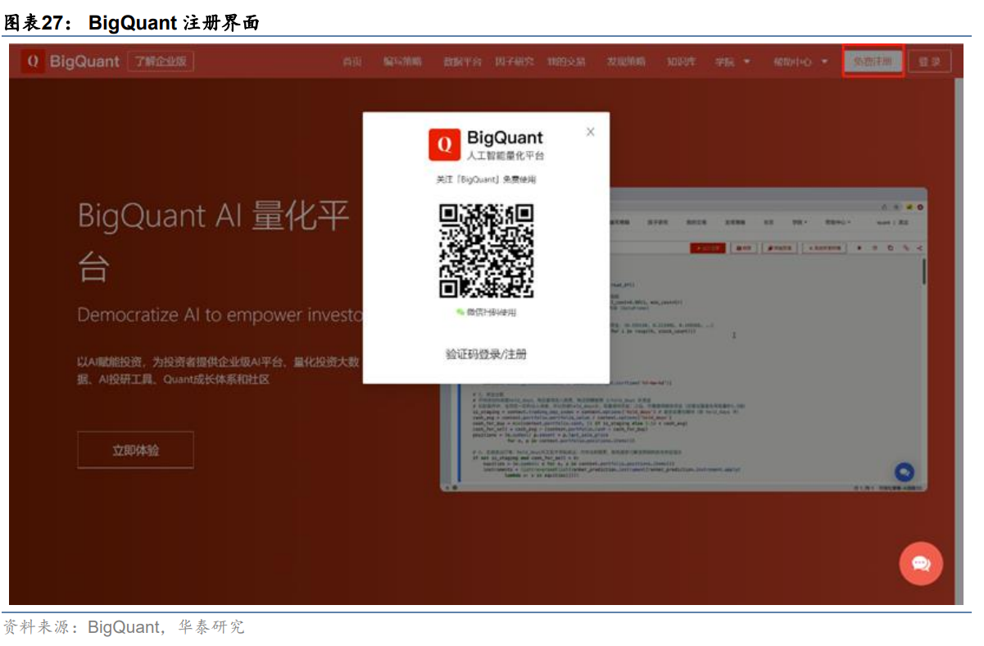Image resolution: width=984 pixels, height=646 pixels.
Task: Click the BigQuant logo in the navbar
Action: (70, 61)
